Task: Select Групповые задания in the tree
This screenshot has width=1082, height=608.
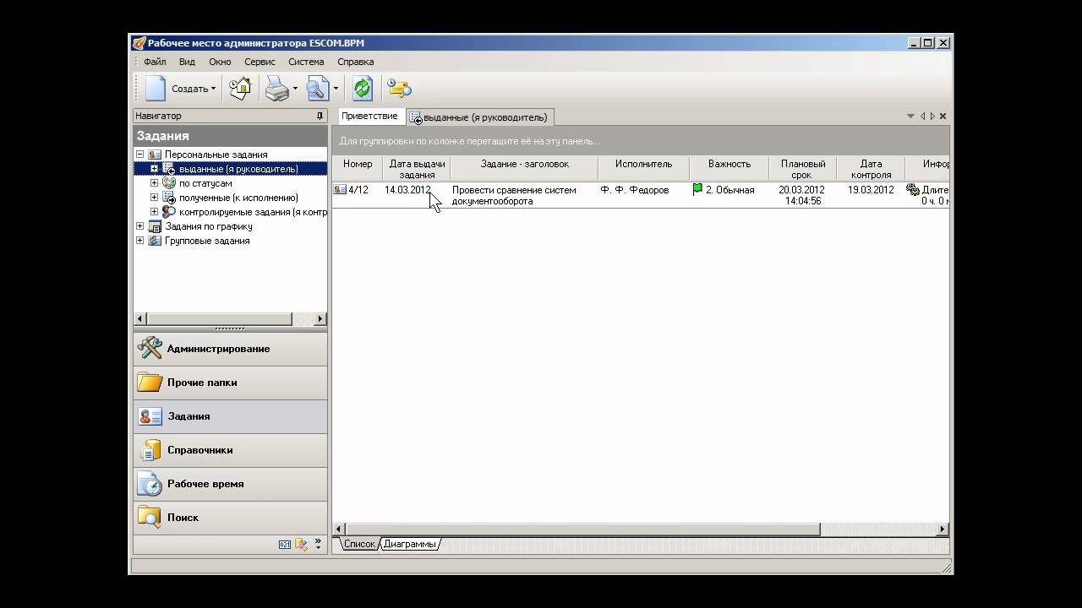Action: 207,241
